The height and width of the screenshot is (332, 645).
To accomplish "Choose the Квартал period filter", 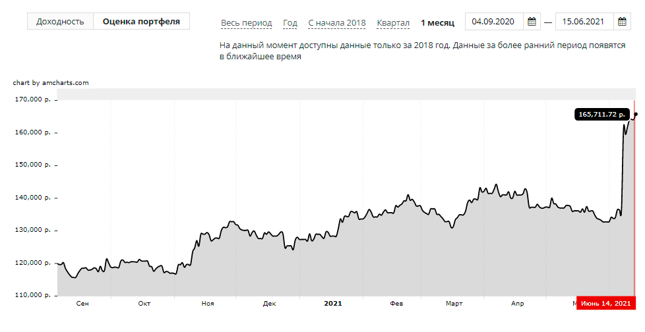I will click(x=393, y=23).
